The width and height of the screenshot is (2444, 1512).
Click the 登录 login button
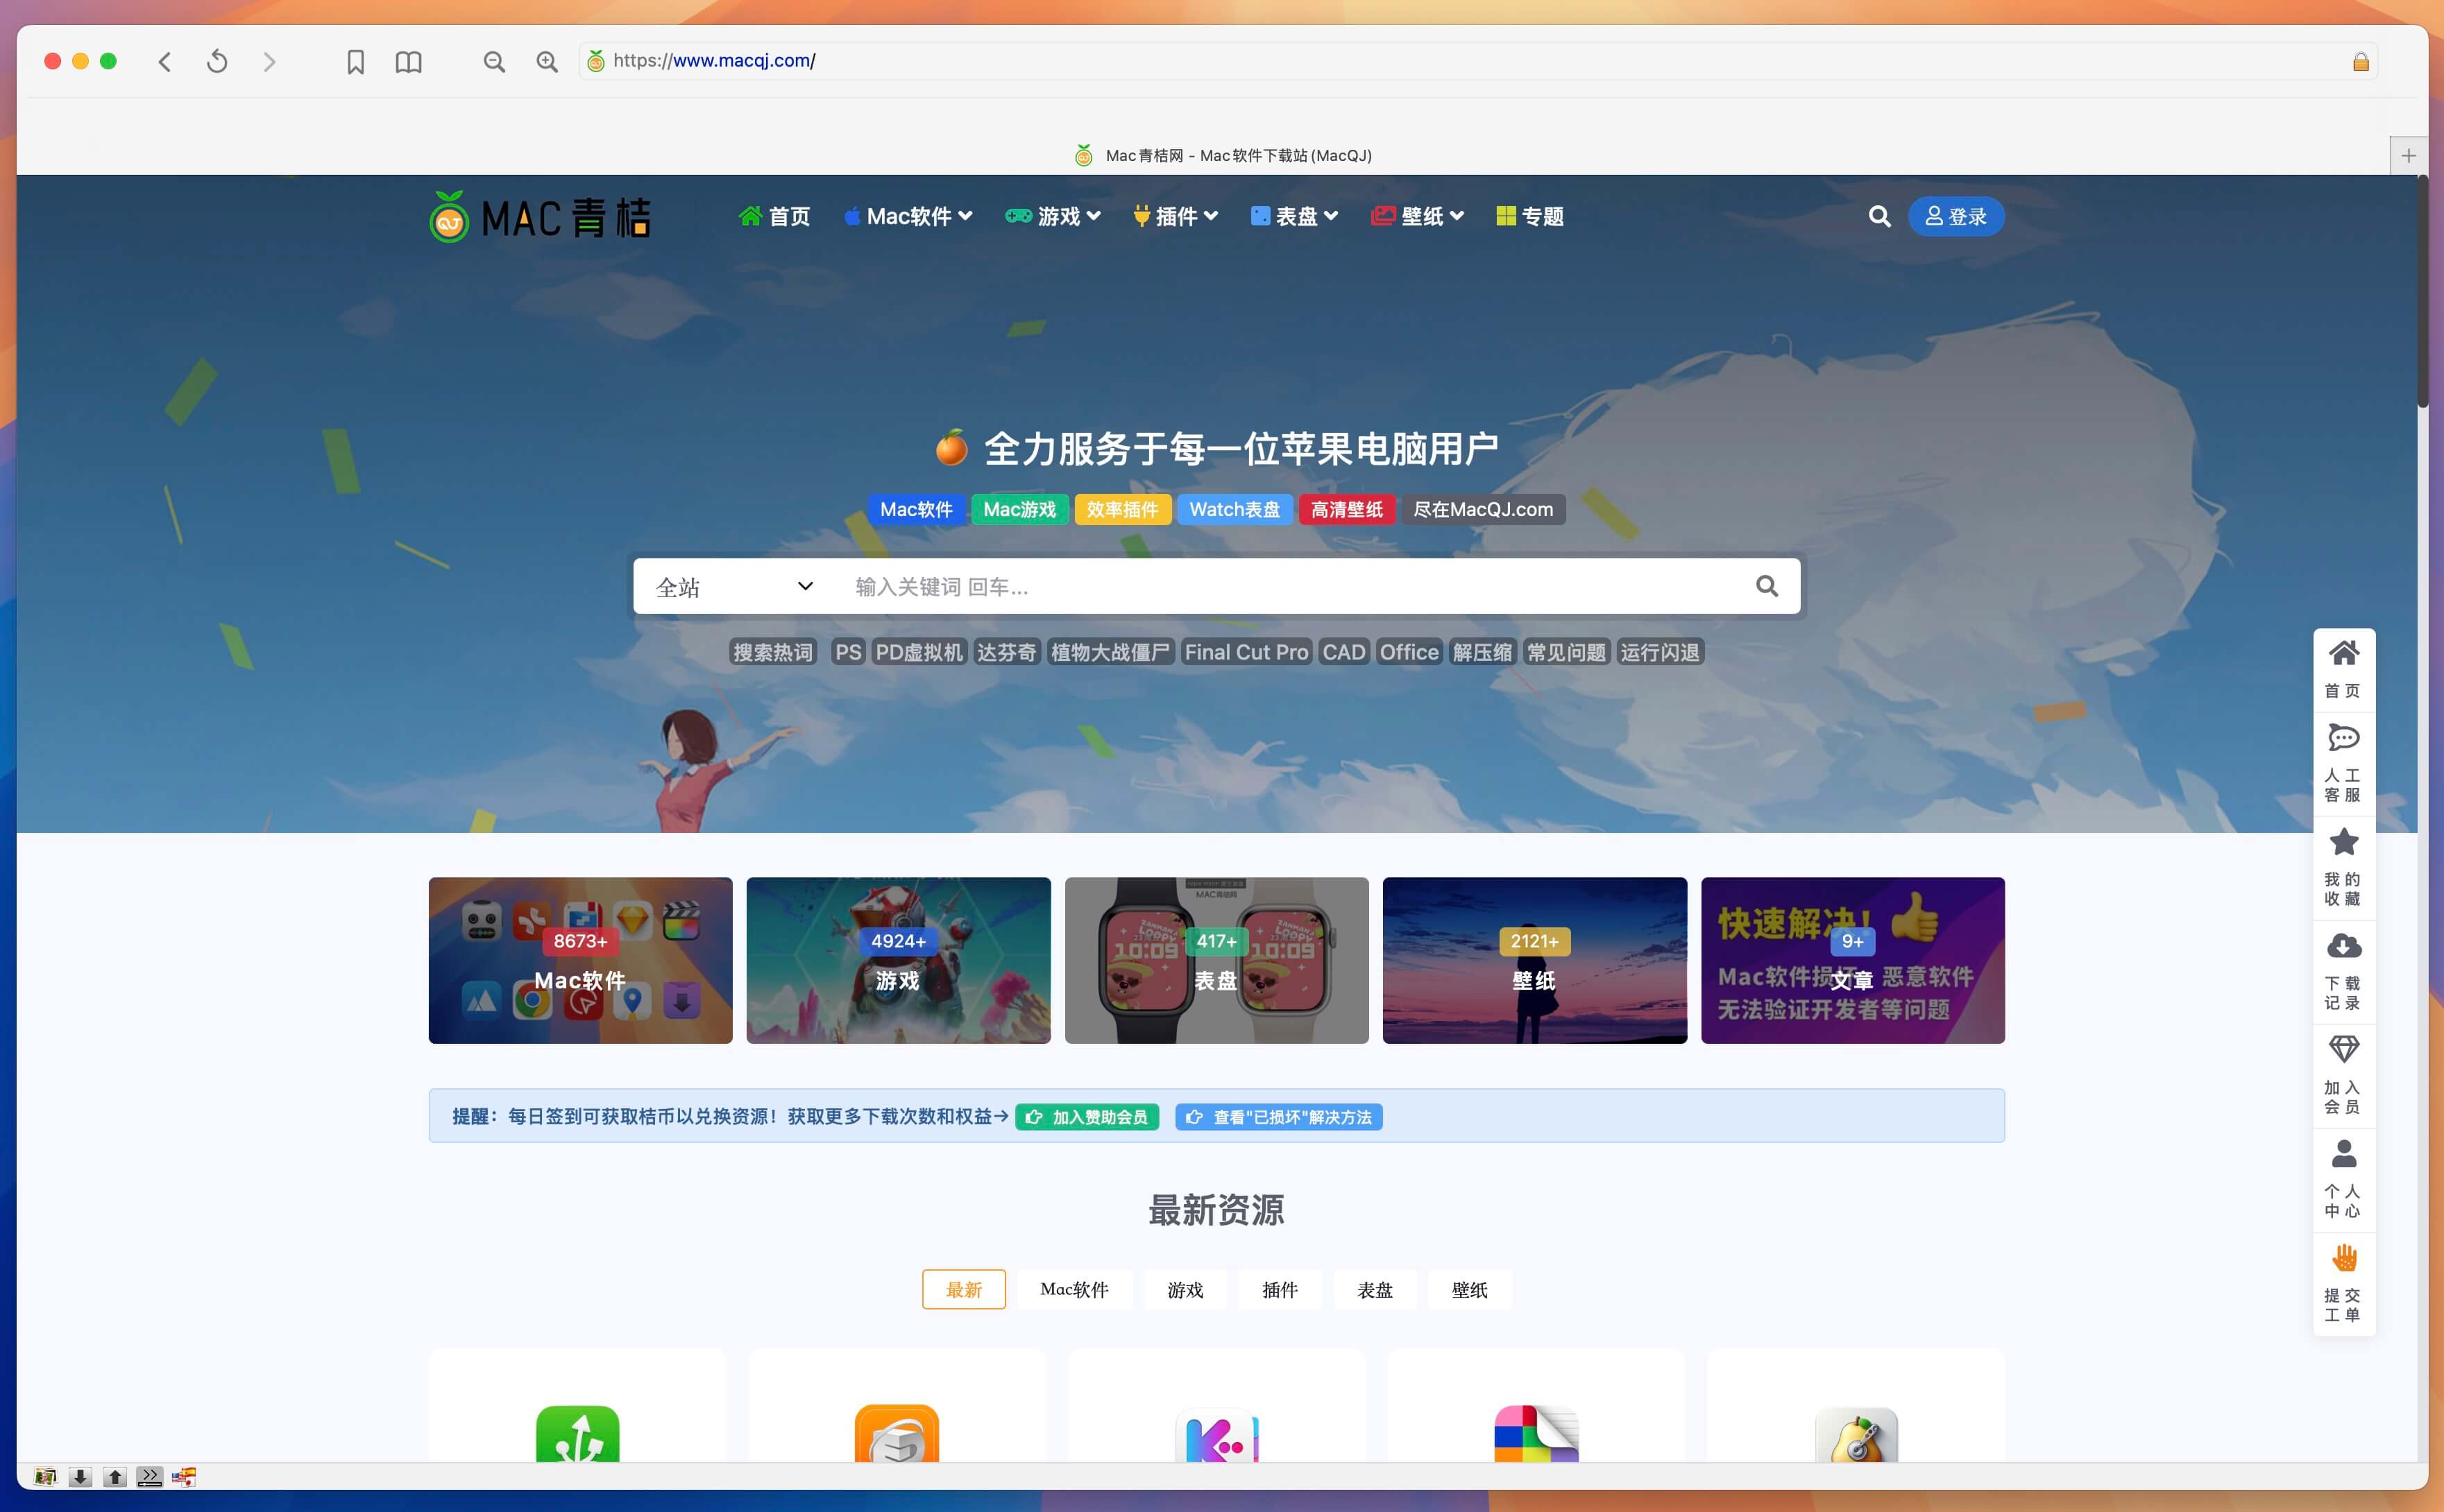(1955, 216)
